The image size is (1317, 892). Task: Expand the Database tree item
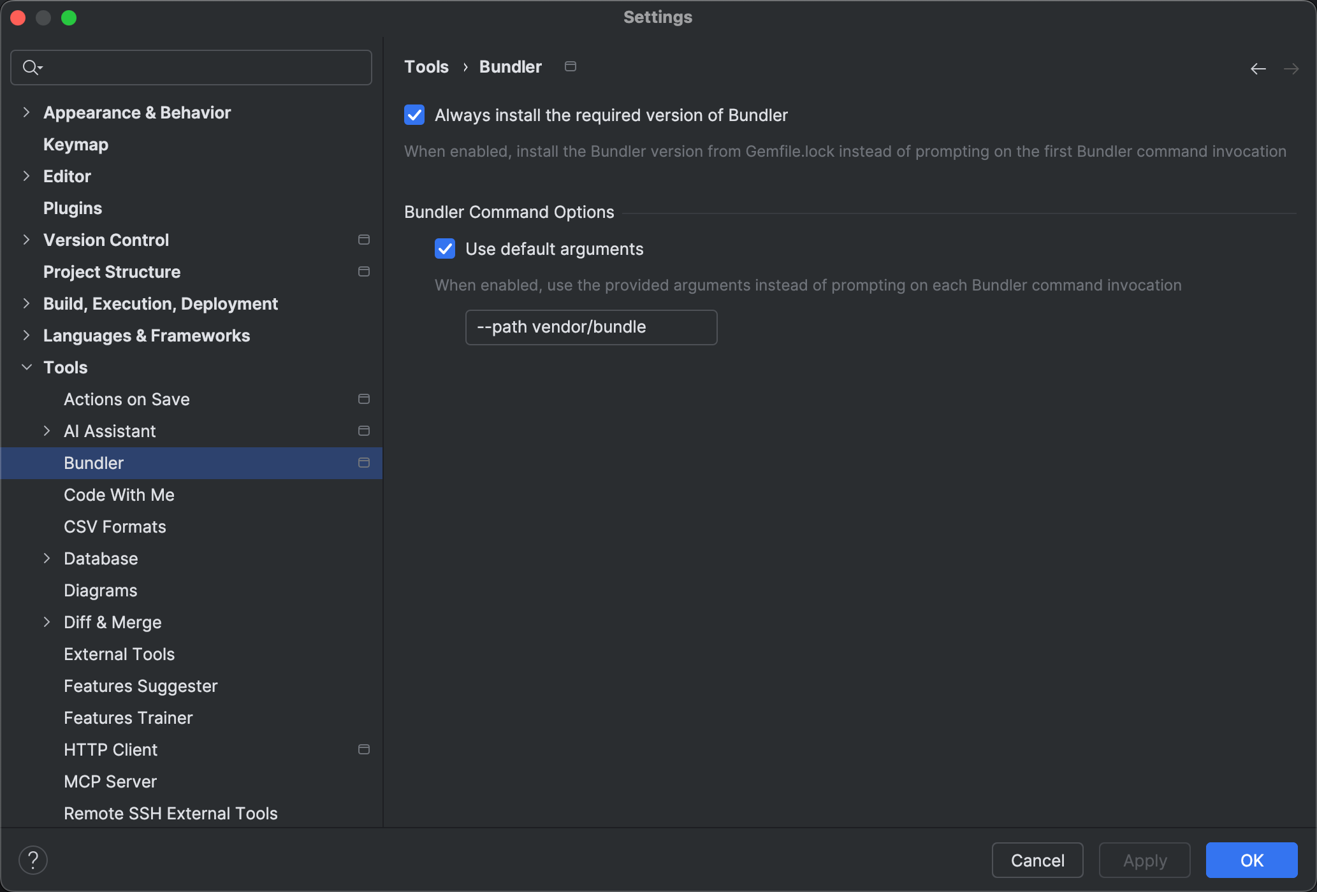tap(47, 558)
